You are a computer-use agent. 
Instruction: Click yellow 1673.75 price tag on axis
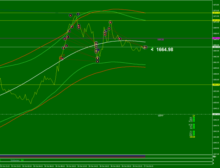click(x=216, y=13)
